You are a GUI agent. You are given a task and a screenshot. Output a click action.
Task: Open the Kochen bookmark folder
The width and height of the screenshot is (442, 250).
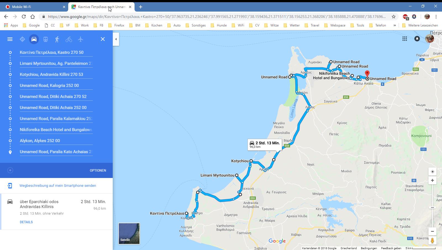154,25
